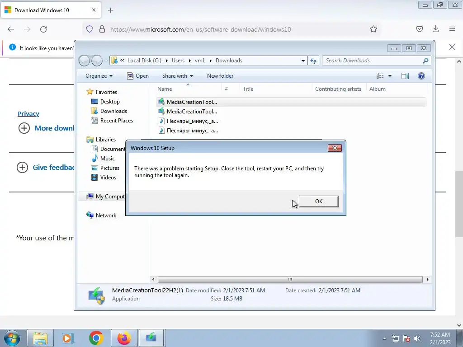Click New folder in the Explorer toolbar
Screen dimensions: 463x347
point(220,76)
